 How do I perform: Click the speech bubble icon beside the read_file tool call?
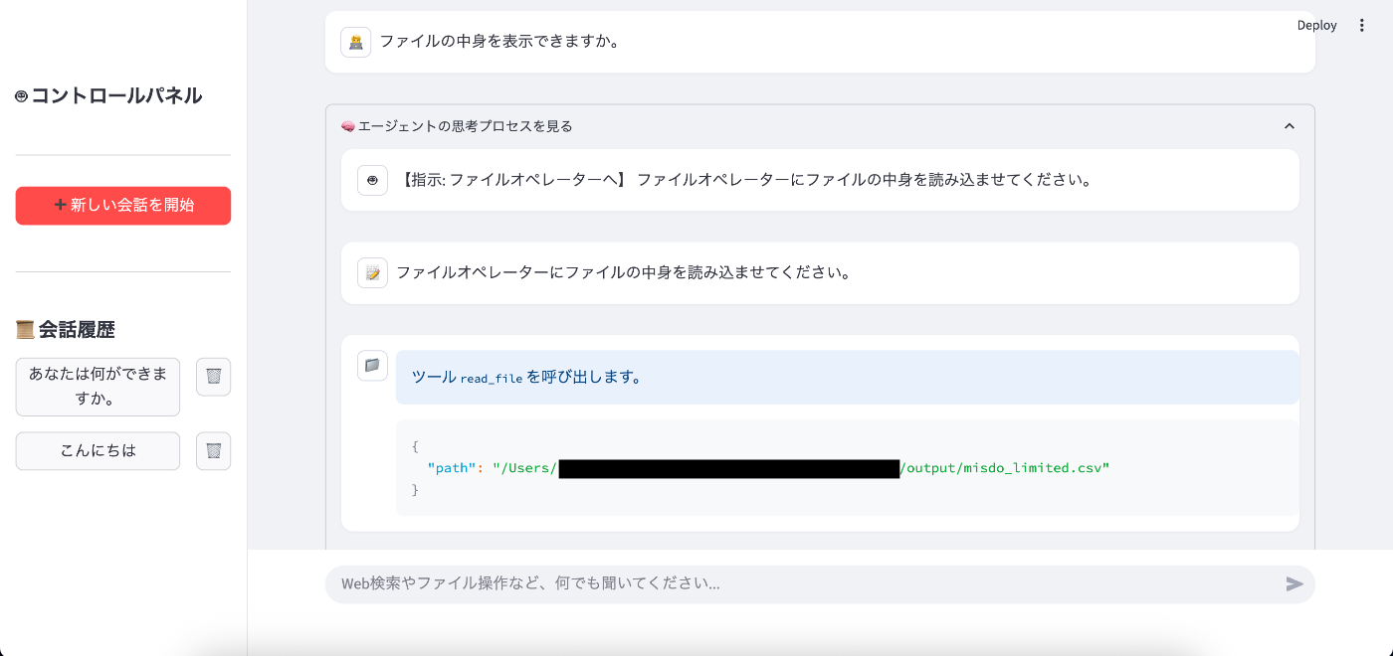(x=372, y=365)
